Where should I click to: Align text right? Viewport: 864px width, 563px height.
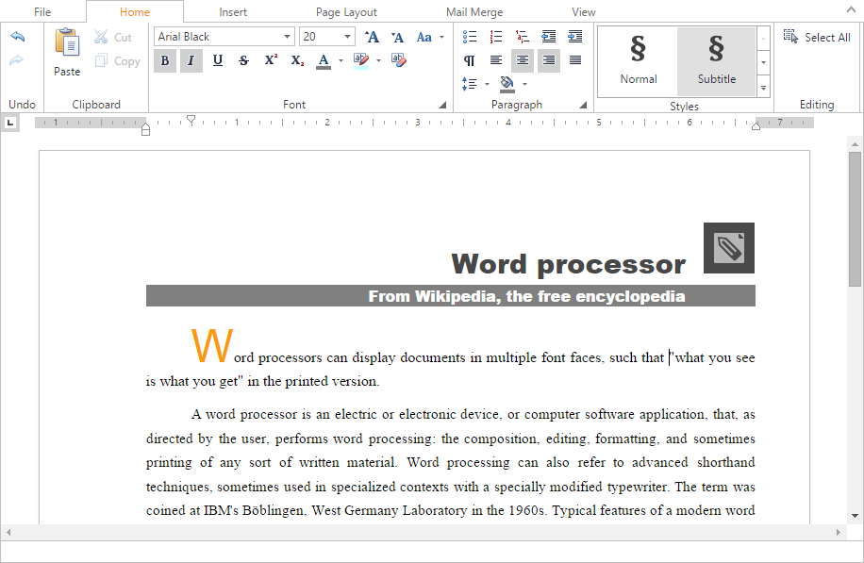click(549, 60)
